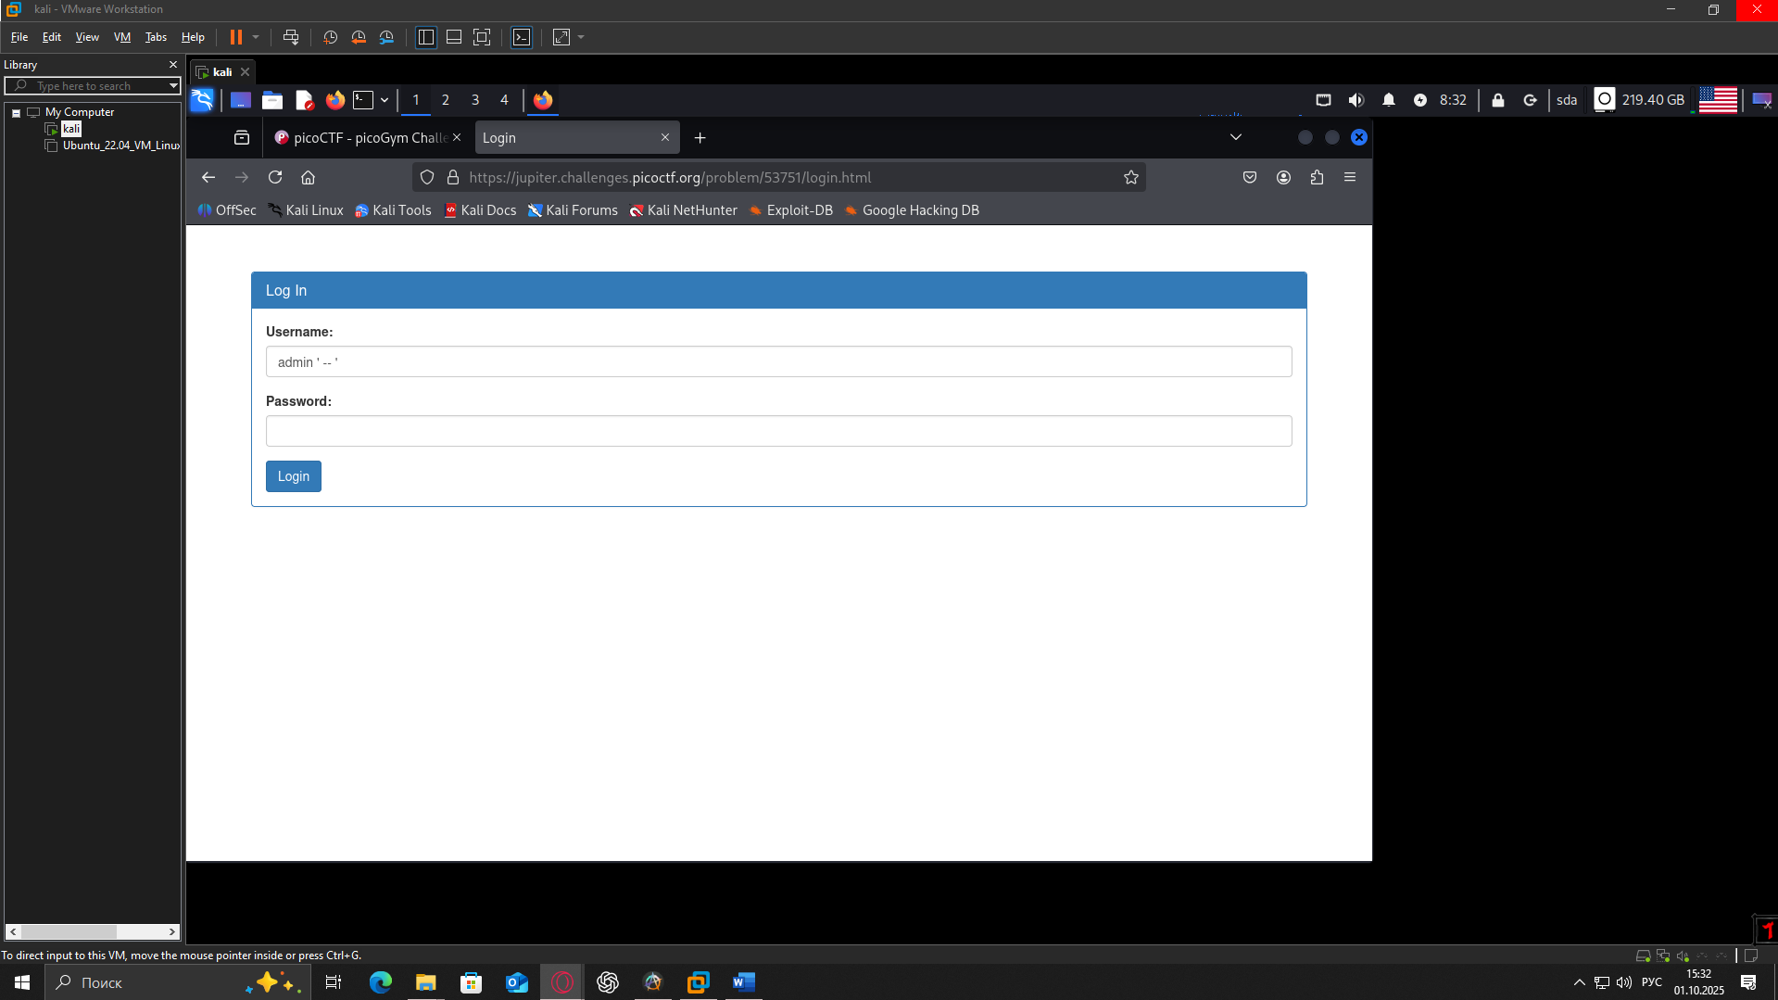Toggle the VMware library sidebar view
The height and width of the screenshot is (1000, 1778).
tap(426, 37)
